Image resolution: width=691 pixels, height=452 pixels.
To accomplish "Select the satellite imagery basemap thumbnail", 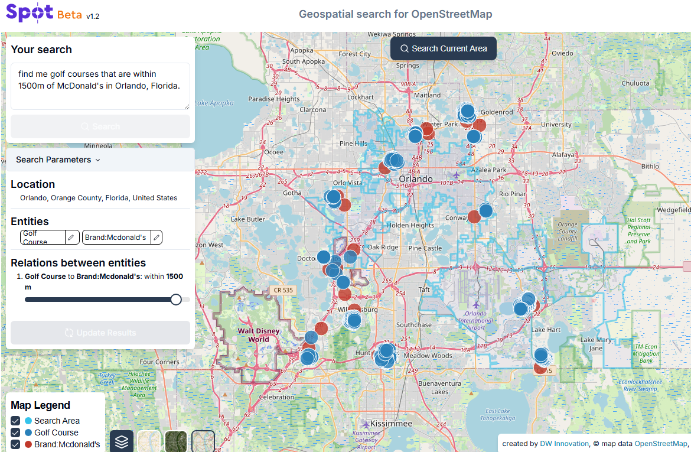I will (x=176, y=441).
